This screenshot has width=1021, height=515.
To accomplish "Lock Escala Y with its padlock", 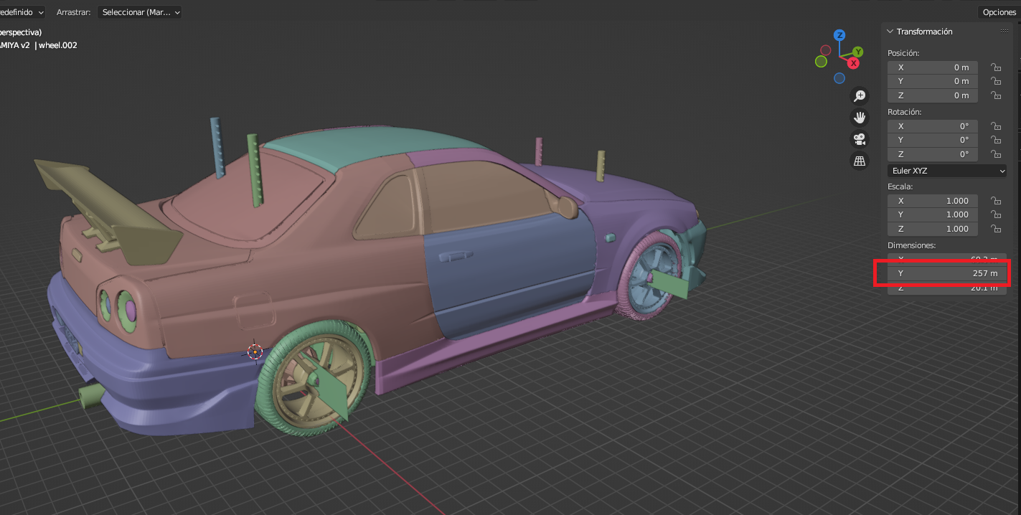I will (996, 214).
